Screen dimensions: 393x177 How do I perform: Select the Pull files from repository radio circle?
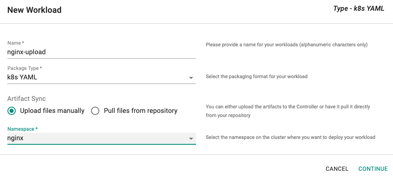(x=95, y=111)
